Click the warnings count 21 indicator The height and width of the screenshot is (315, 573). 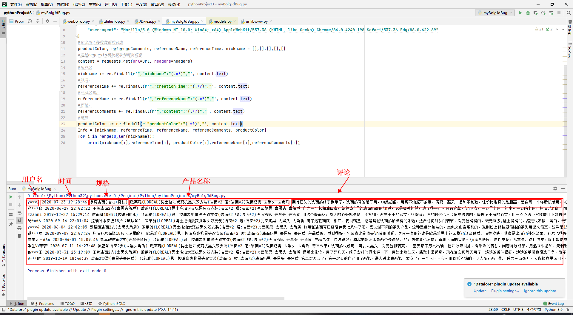(539, 29)
